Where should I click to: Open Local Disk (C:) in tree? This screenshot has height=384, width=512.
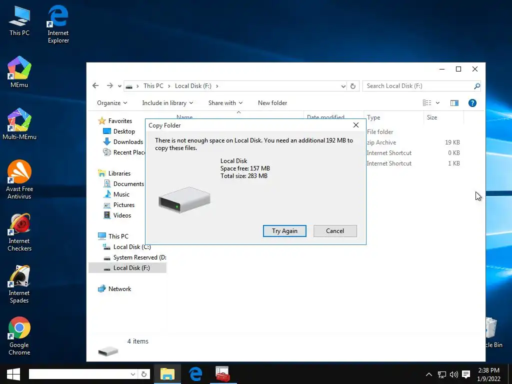(x=126, y=247)
